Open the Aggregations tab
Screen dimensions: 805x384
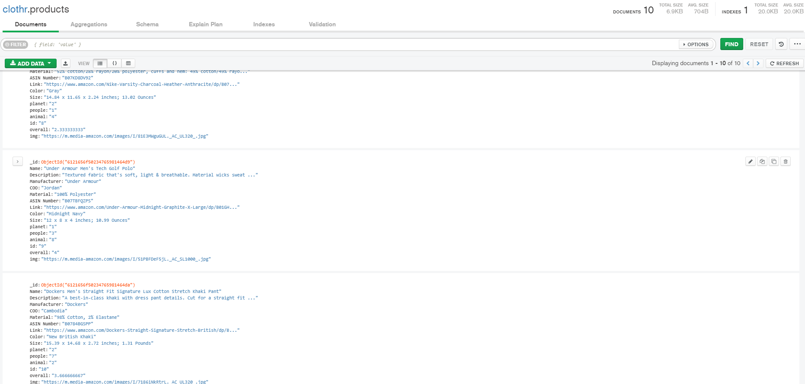[89, 24]
